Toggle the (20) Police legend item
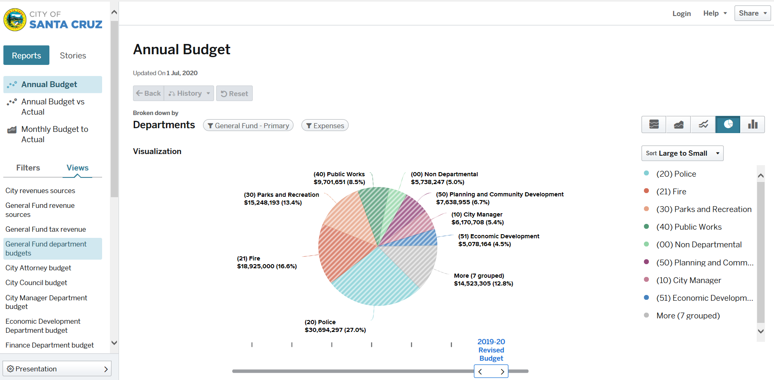 (x=676, y=174)
